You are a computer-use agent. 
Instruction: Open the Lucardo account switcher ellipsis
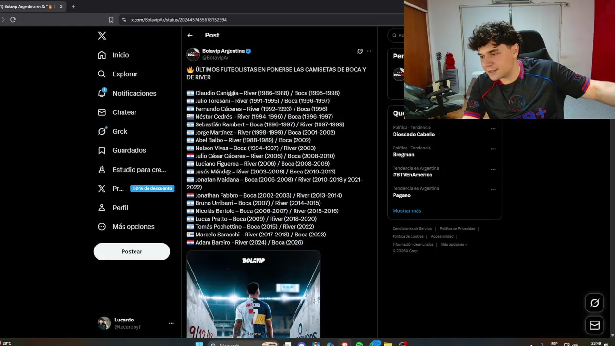[171, 323]
